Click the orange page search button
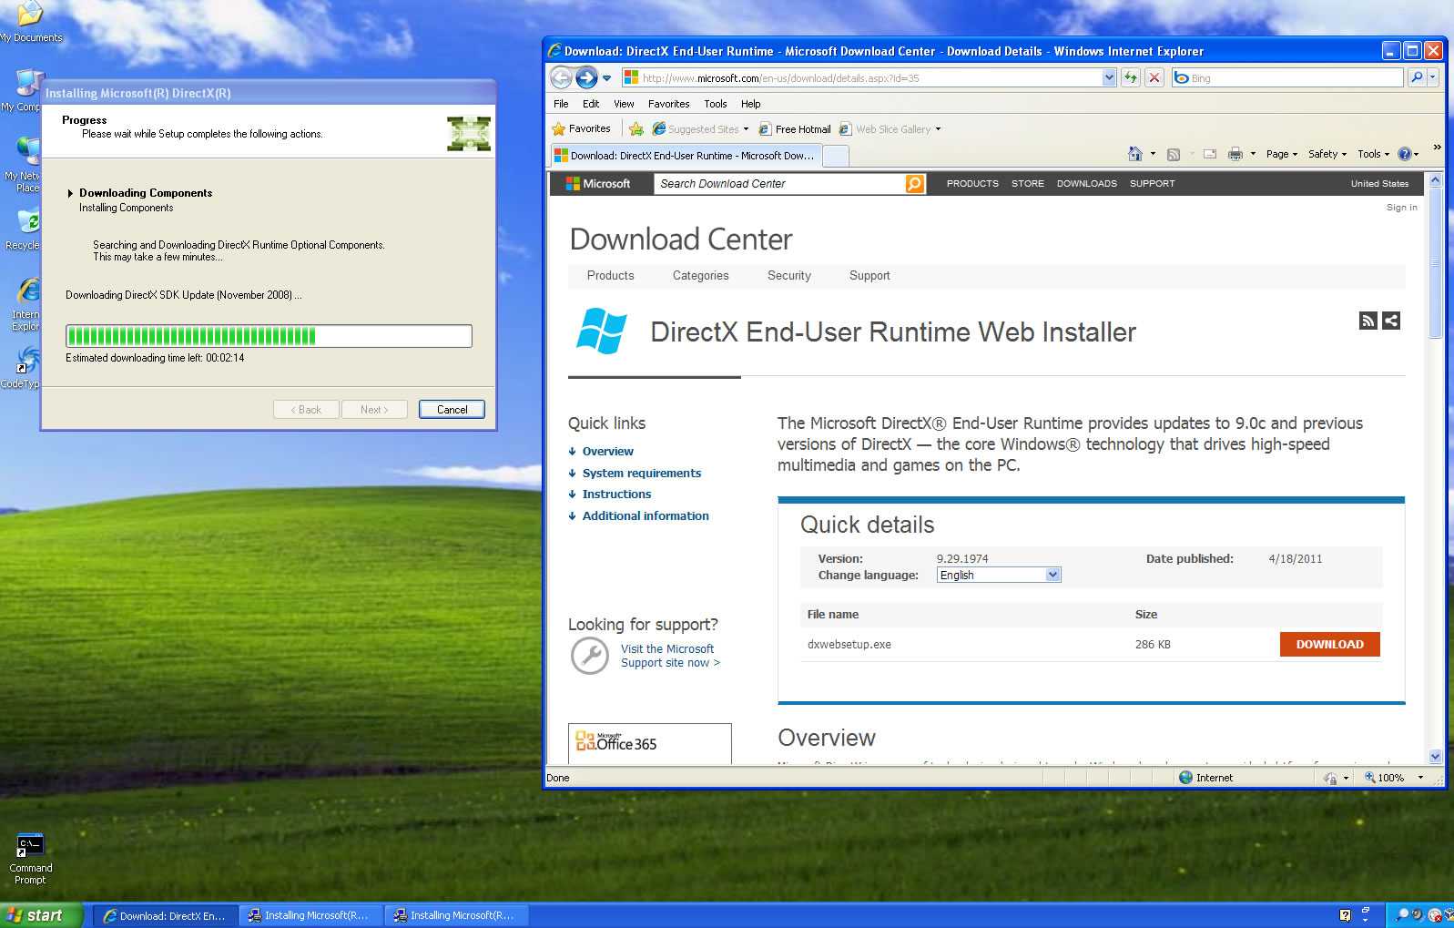 pyautogui.click(x=915, y=183)
